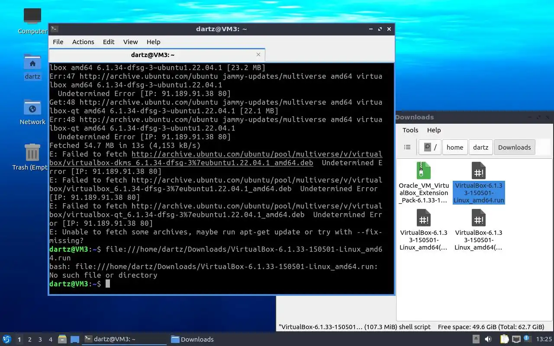Image resolution: width=554 pixels, height=346 pixels.
Task: Click the network connection tray icon
Action: pos(516,339)
